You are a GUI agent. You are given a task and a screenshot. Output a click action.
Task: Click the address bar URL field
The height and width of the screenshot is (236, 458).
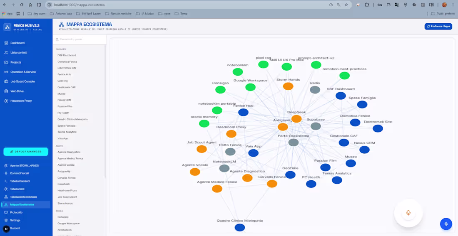click(187, 5)
